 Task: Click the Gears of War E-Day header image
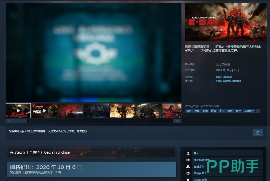coord(226,22)
